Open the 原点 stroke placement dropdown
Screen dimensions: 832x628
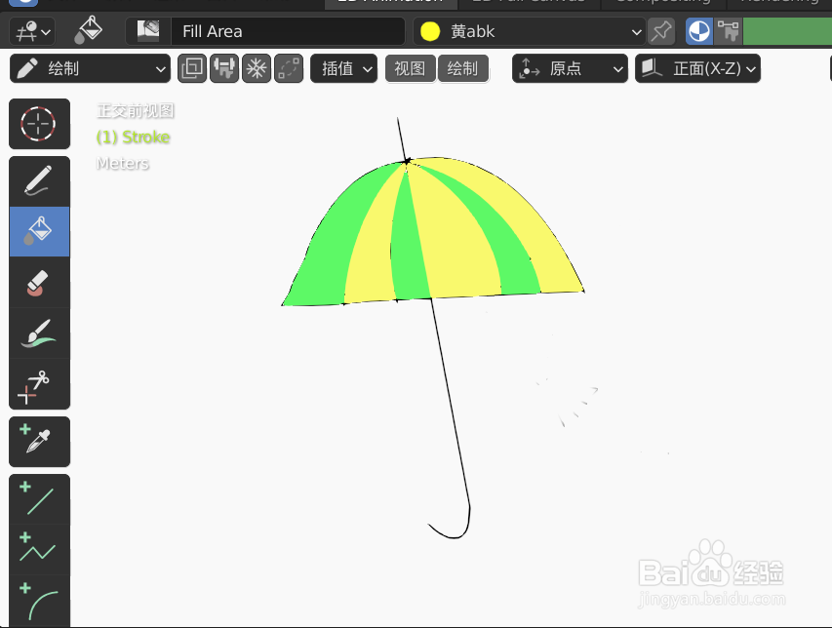(x=570, y=68)
